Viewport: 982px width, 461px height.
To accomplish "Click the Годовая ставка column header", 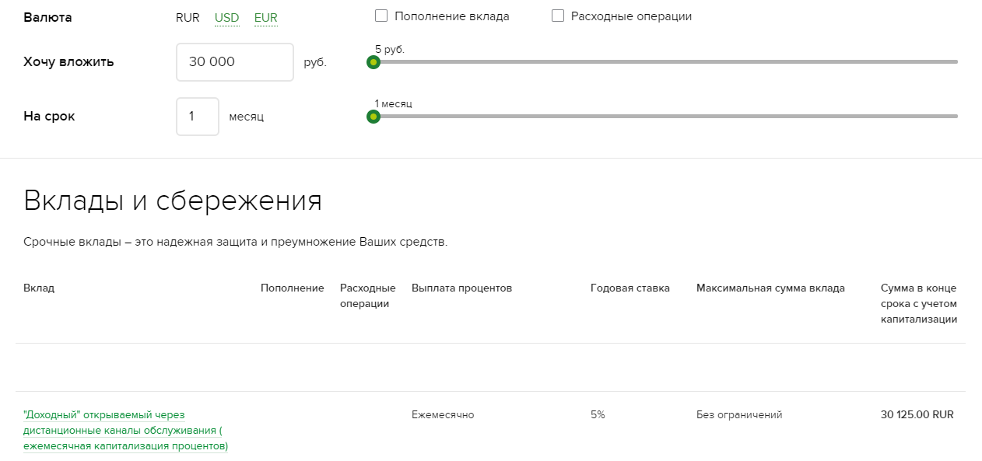I will 630,288.
